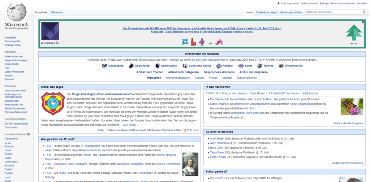Open Archiv der Hauptseite link
The width and height of the screenshot is (370, 182).
click(x=253, y=72)
